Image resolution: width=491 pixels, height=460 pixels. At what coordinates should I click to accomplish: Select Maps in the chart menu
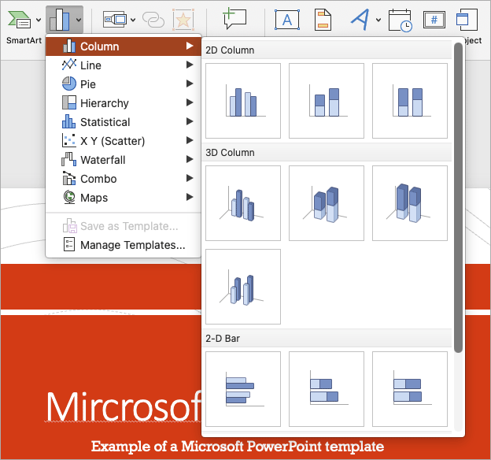coord(124,198)
